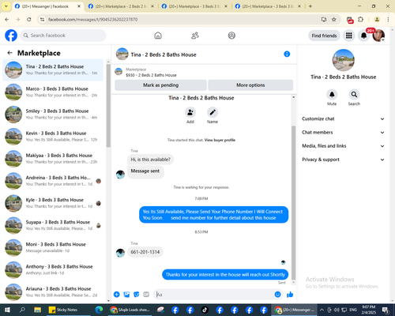This screenshot has width=395, height=316.
Task: Click the Search Facebook field
Action: [x=63, y=36]
